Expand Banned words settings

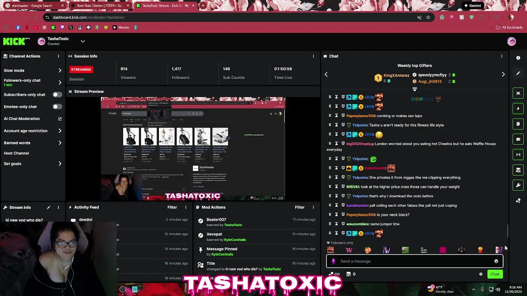[x=60, y=143]
